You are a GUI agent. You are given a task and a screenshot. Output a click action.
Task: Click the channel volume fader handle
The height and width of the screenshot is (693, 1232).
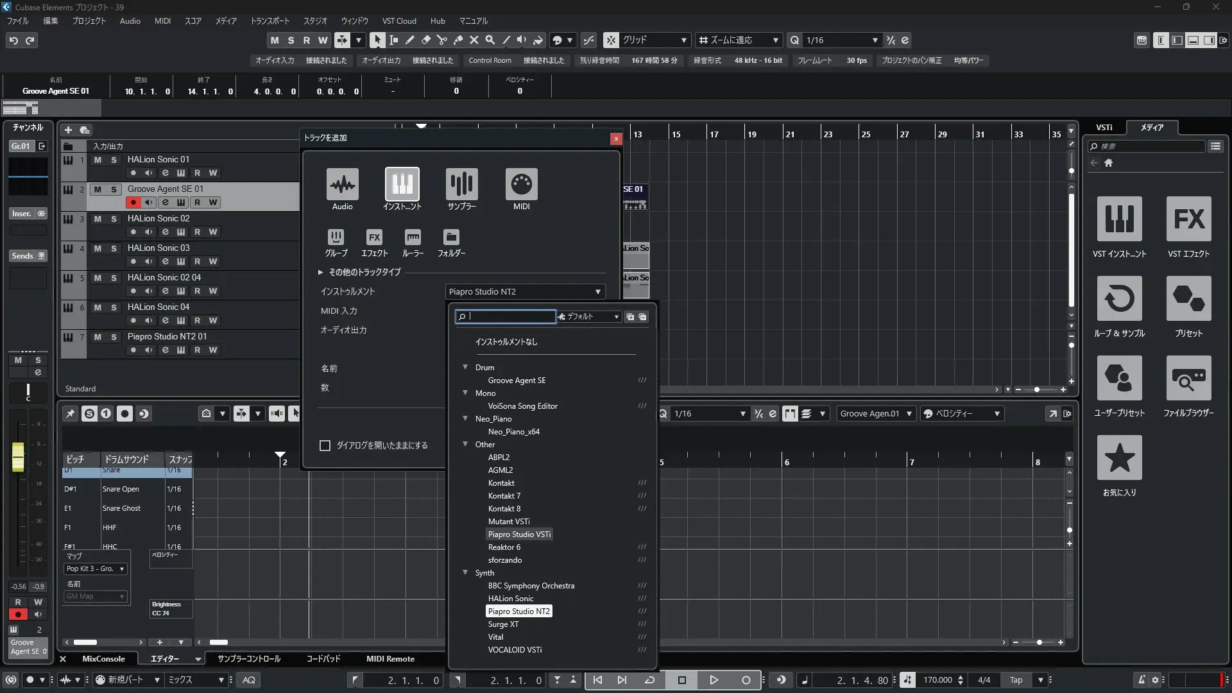pyautogui.click(x=18, y=456)
